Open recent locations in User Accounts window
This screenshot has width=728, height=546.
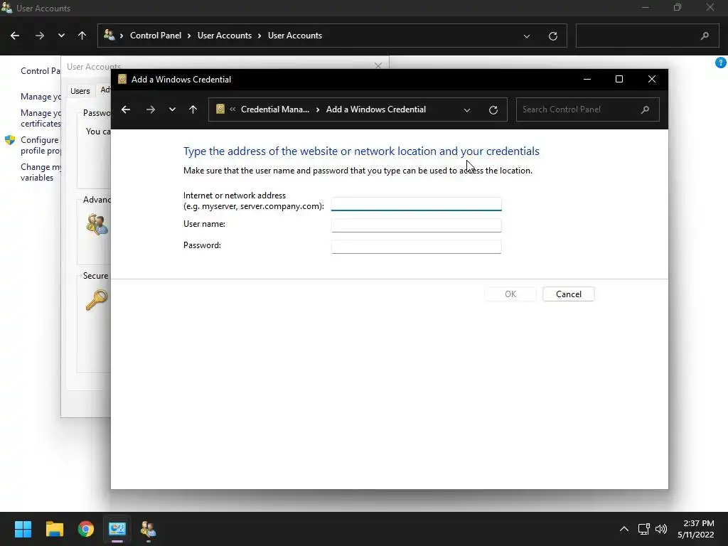point(61,36)
